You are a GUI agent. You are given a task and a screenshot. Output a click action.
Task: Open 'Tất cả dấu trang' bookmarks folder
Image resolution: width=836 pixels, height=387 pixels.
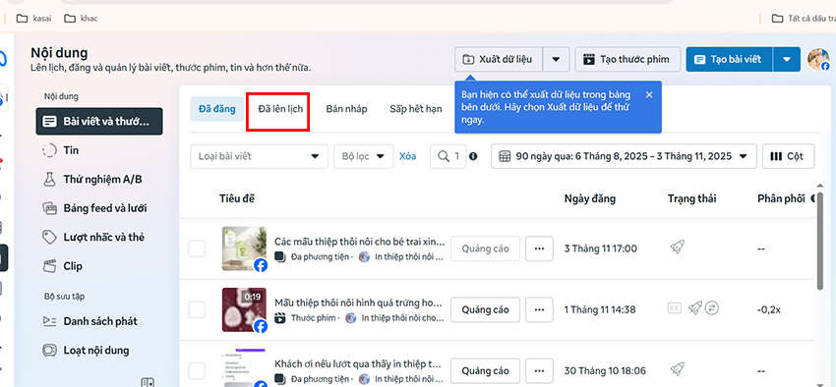click(804, 19)
